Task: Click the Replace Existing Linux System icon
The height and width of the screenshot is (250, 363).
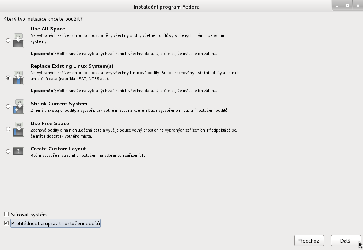Action: point(18,78)
